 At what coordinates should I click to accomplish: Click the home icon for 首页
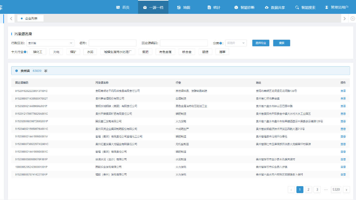(x=118, y=8)
